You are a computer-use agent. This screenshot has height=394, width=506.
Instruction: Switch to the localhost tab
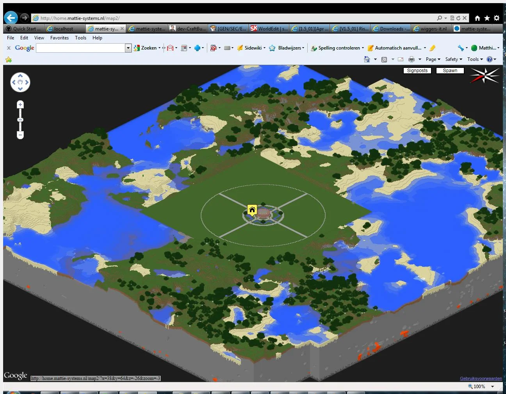(65, 28)
